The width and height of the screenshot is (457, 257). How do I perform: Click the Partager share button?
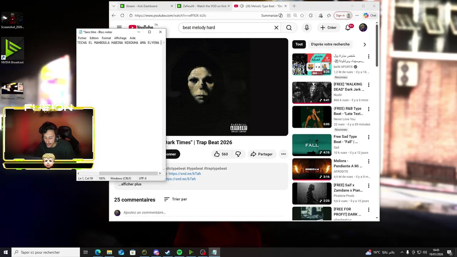point(262,154)
